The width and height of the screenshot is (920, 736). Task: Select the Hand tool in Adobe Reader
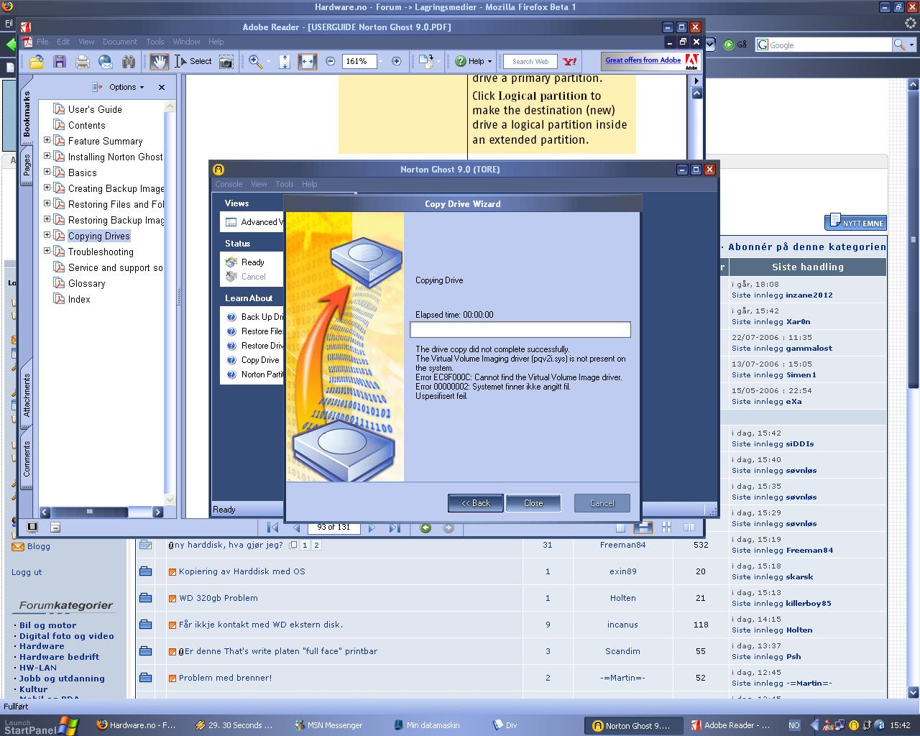click(160, 62)
